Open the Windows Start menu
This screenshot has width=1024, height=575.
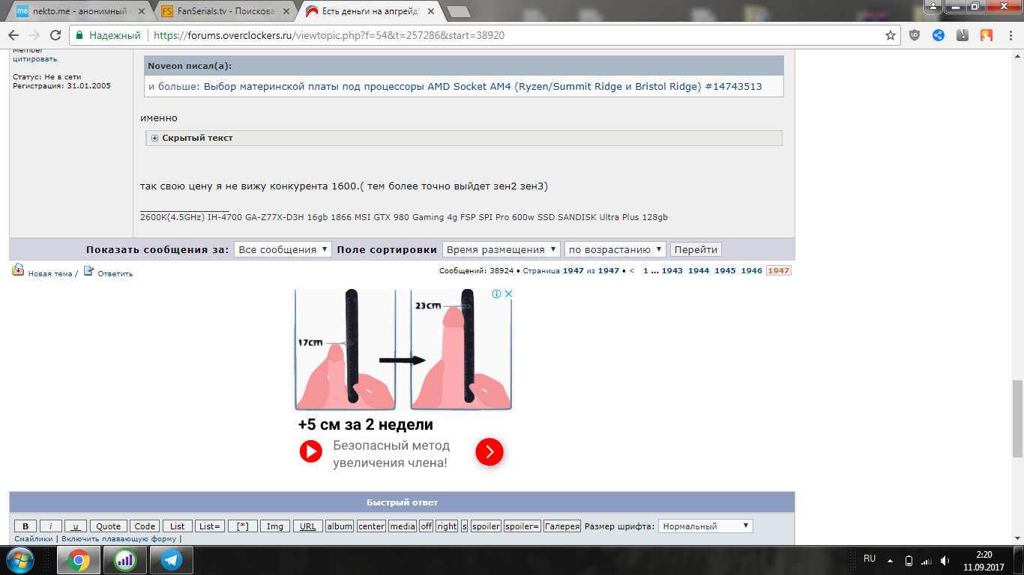(19, 560)
